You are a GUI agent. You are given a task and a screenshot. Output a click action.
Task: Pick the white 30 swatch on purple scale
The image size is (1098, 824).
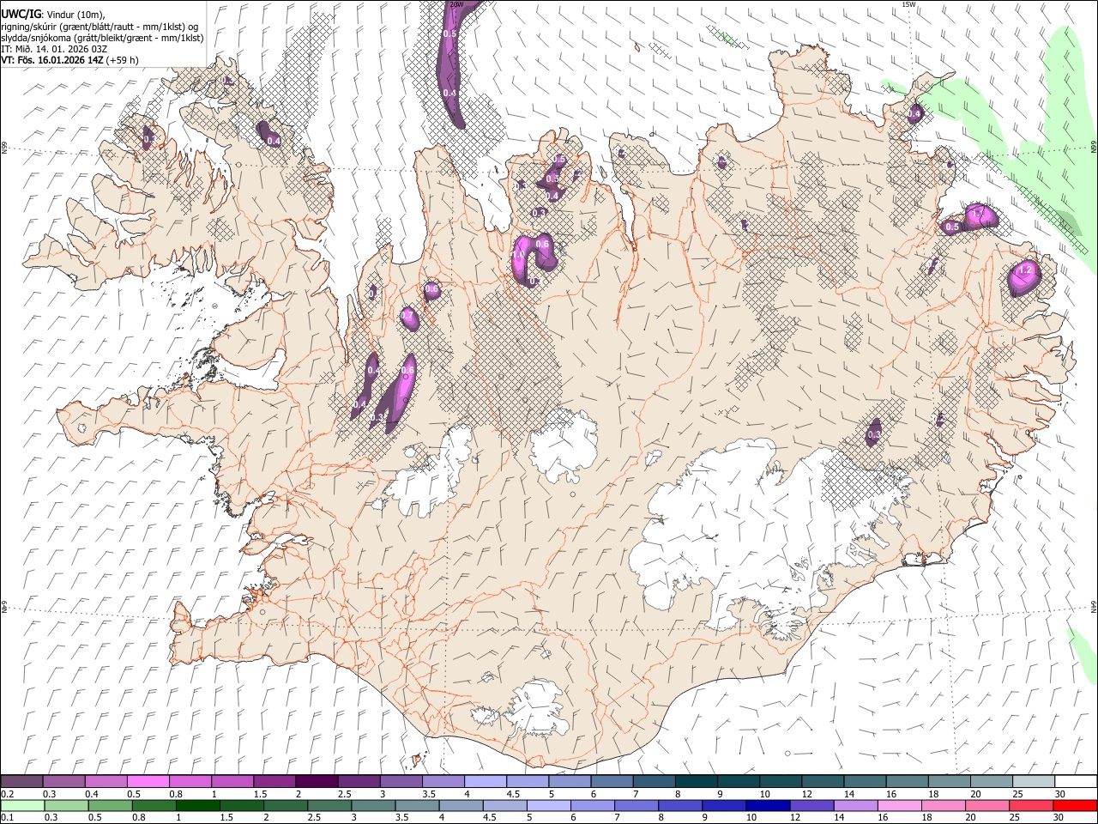(1076, 781)
